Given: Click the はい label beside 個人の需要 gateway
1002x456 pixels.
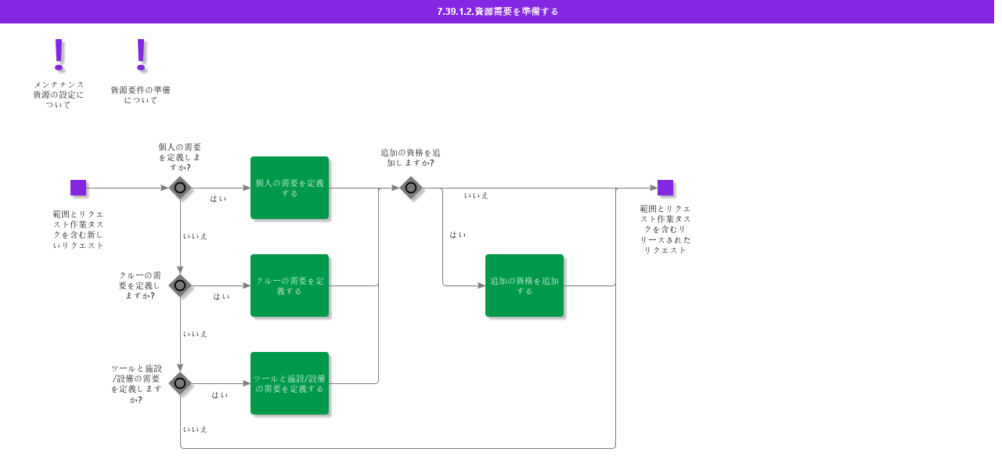Looking at the screenshot, I should click(218, 199).
